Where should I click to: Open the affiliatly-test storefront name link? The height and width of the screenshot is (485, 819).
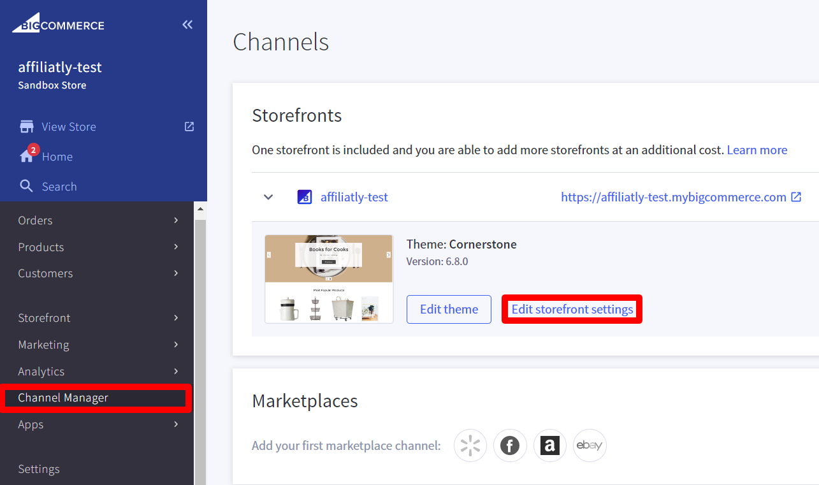[354, 197]
